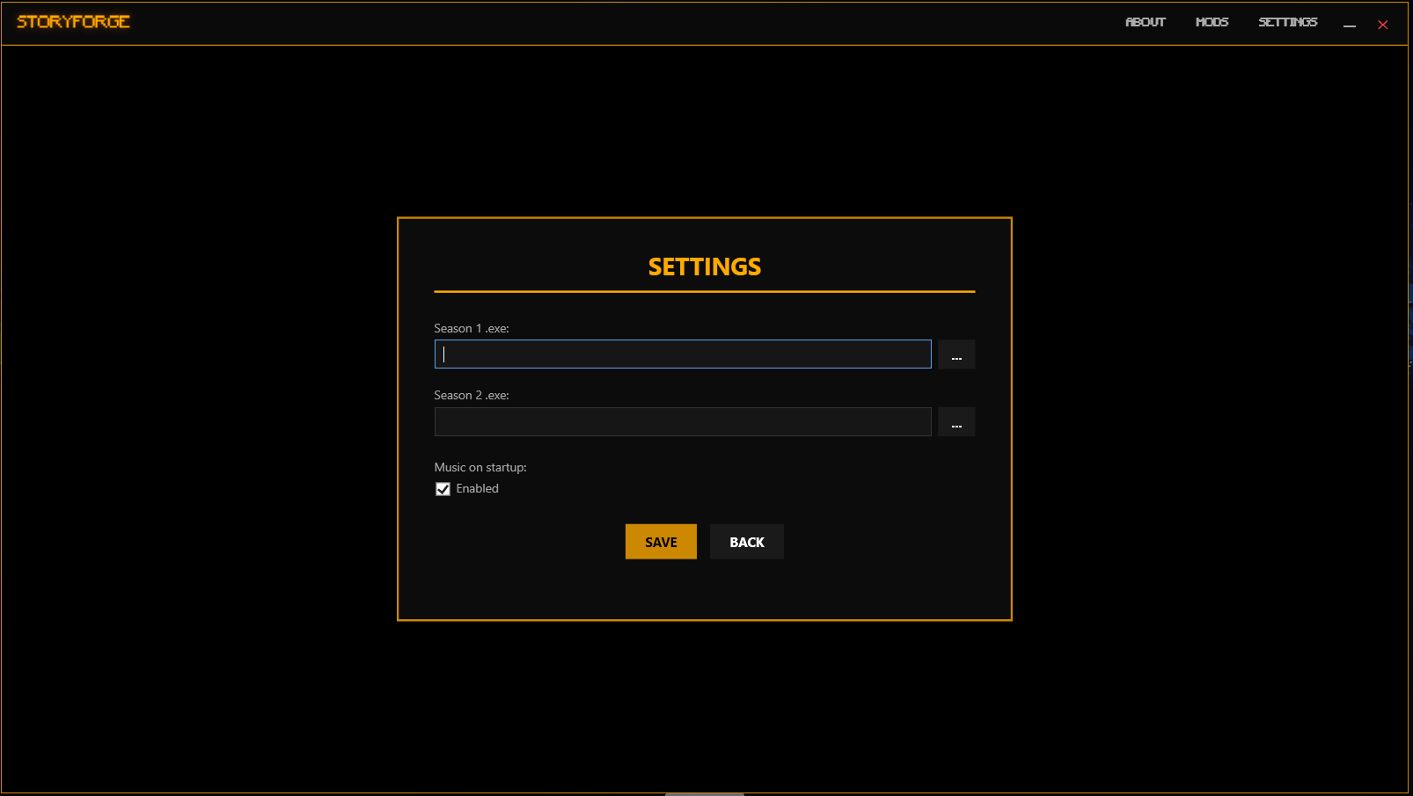Minimize the StoryForge window

coord(1351,26)
